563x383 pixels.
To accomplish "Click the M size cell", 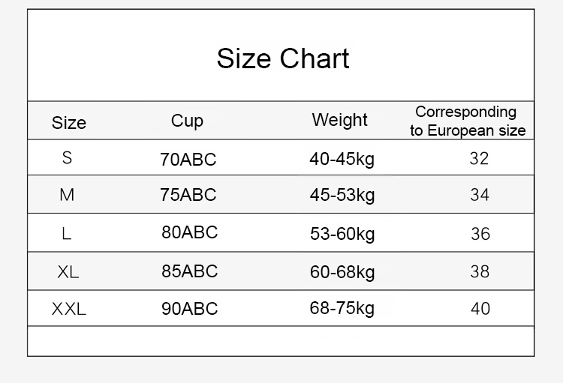I will click(x=68, y=195).
